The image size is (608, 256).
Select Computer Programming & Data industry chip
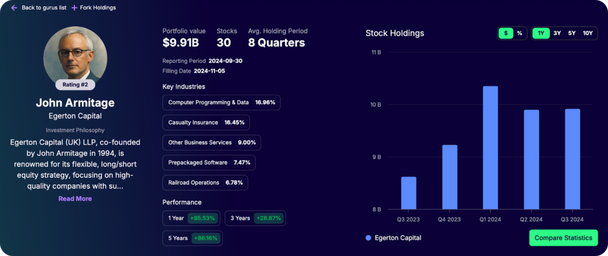pos(221,103)
